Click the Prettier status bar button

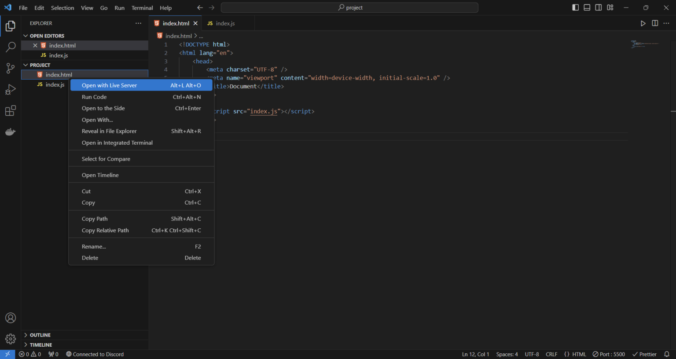(x=644, y=354)
